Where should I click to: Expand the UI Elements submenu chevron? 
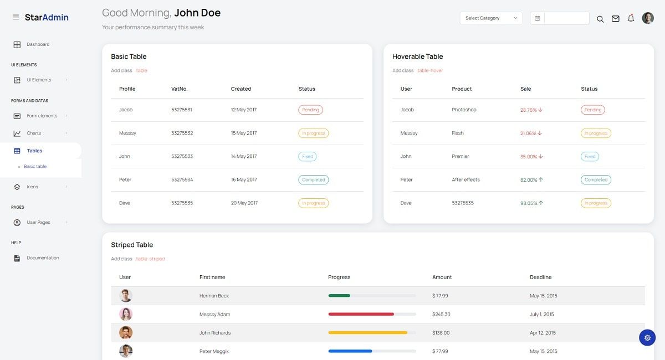[x=66, y=80]
